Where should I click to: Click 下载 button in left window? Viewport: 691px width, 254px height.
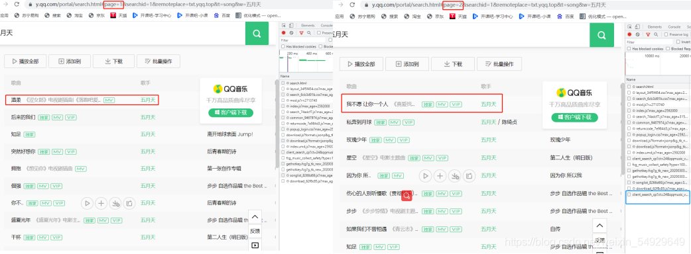[113, 62]
